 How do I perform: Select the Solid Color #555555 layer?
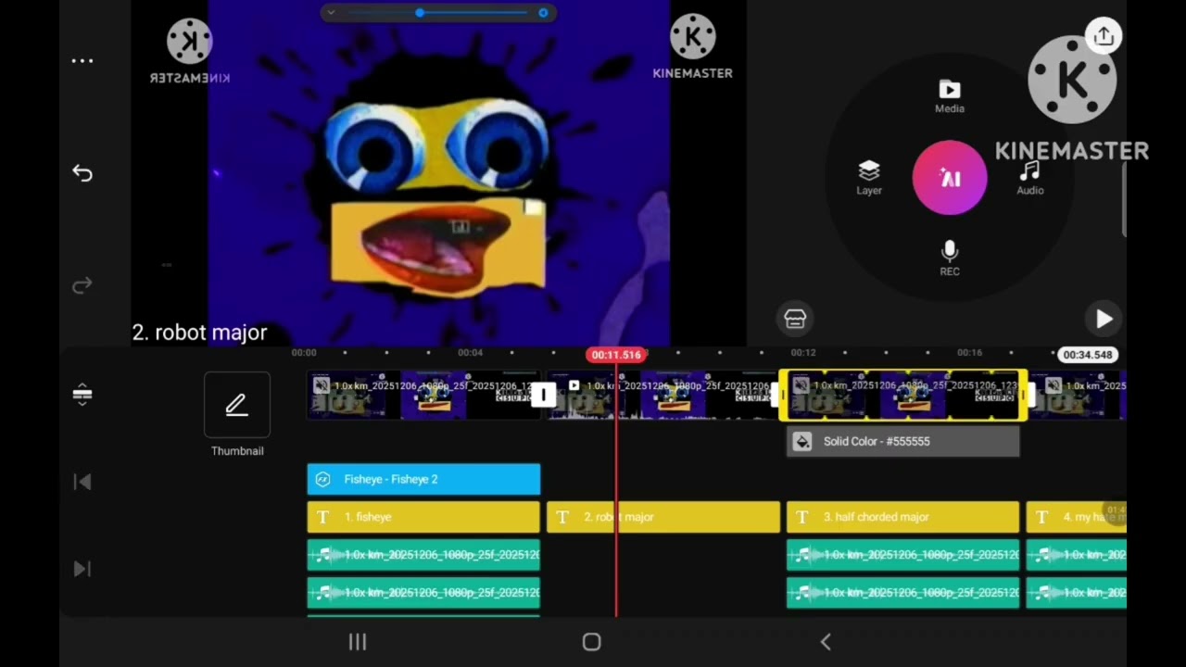tap(903, 442)
